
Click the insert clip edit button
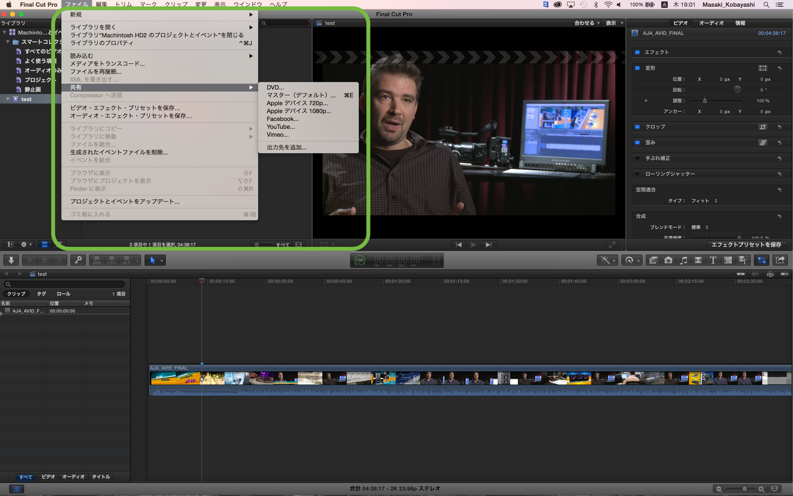[112, 260]
